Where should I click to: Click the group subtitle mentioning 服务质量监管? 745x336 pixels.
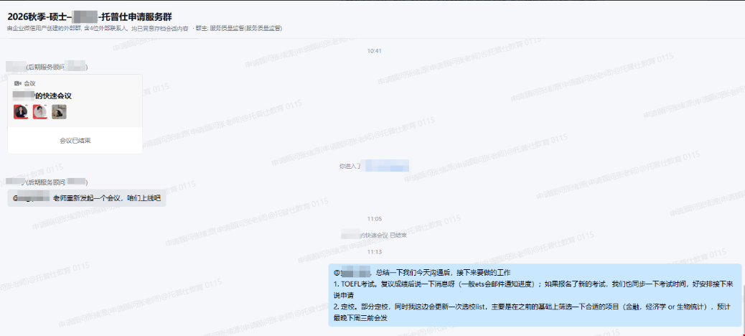point(144,29)
